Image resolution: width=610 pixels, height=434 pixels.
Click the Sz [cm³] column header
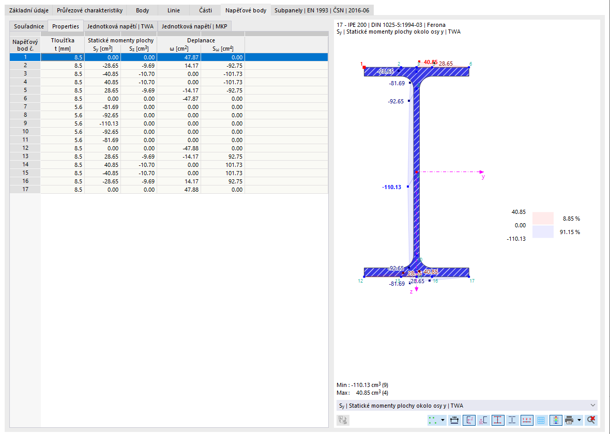pyautogui.click(x=139, y=49)
